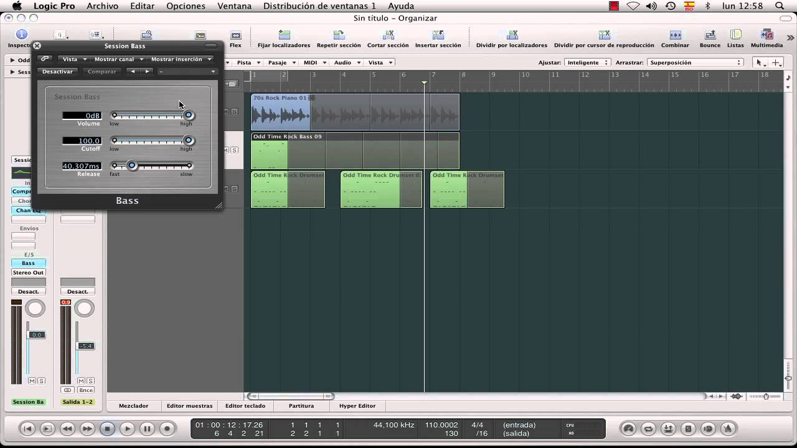Open the Ventana menu
Image resolution: width=797 pixels, height=448 pixels.
[x=234, y=6]
